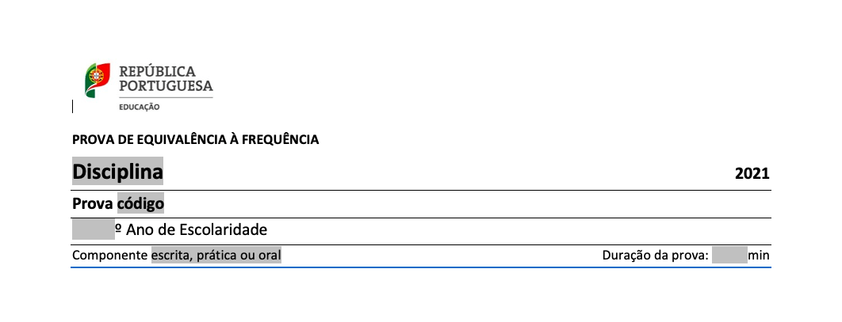The height and width of the screenshot is (322, 842).
Task: Click the empty grey duration minutes field
Action: [x=729, y=255]
